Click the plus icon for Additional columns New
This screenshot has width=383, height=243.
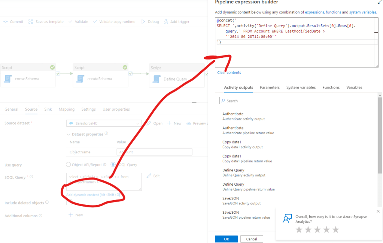[x=70, y=215]
